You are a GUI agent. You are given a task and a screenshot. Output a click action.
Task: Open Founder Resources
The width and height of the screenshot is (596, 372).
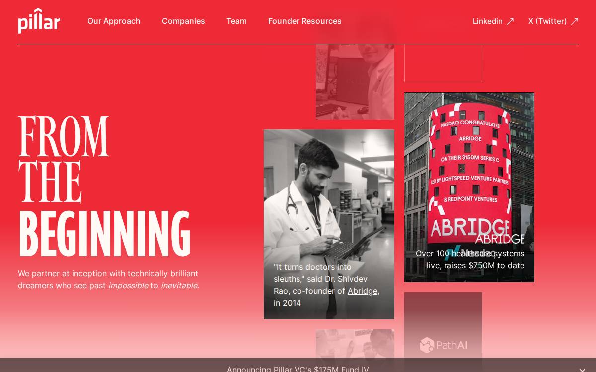click(304, 21)
